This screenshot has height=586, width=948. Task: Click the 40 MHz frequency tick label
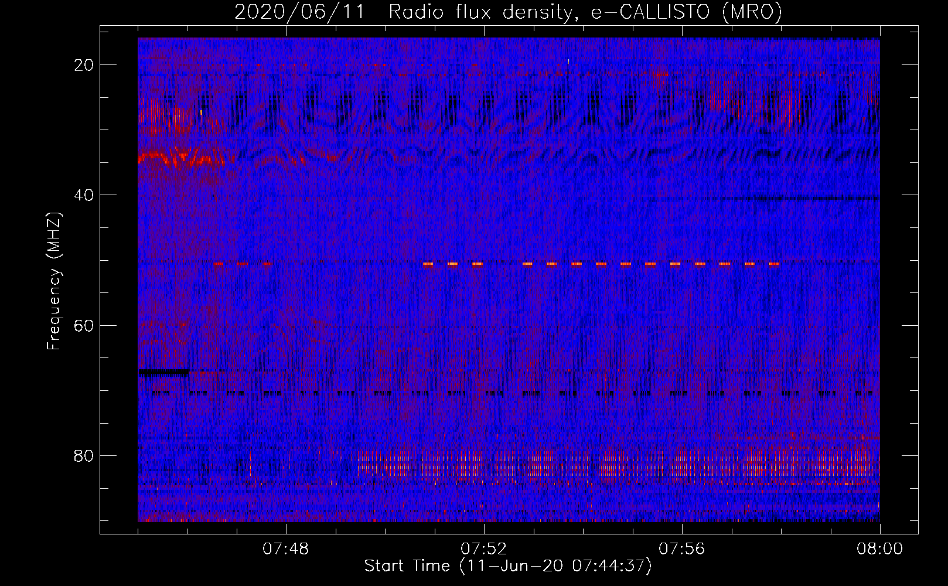84,195
